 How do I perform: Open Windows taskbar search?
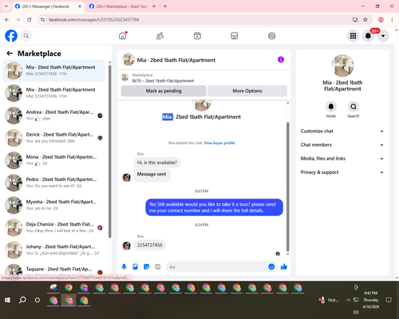22,300
